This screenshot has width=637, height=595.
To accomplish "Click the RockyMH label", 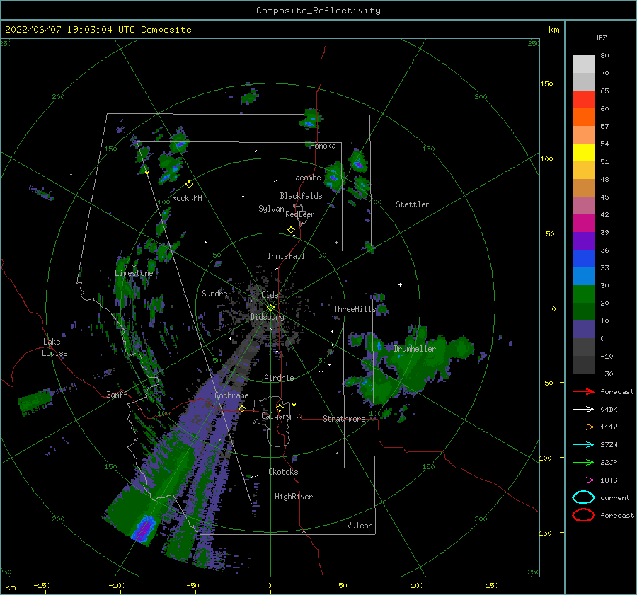I will 187,198.
